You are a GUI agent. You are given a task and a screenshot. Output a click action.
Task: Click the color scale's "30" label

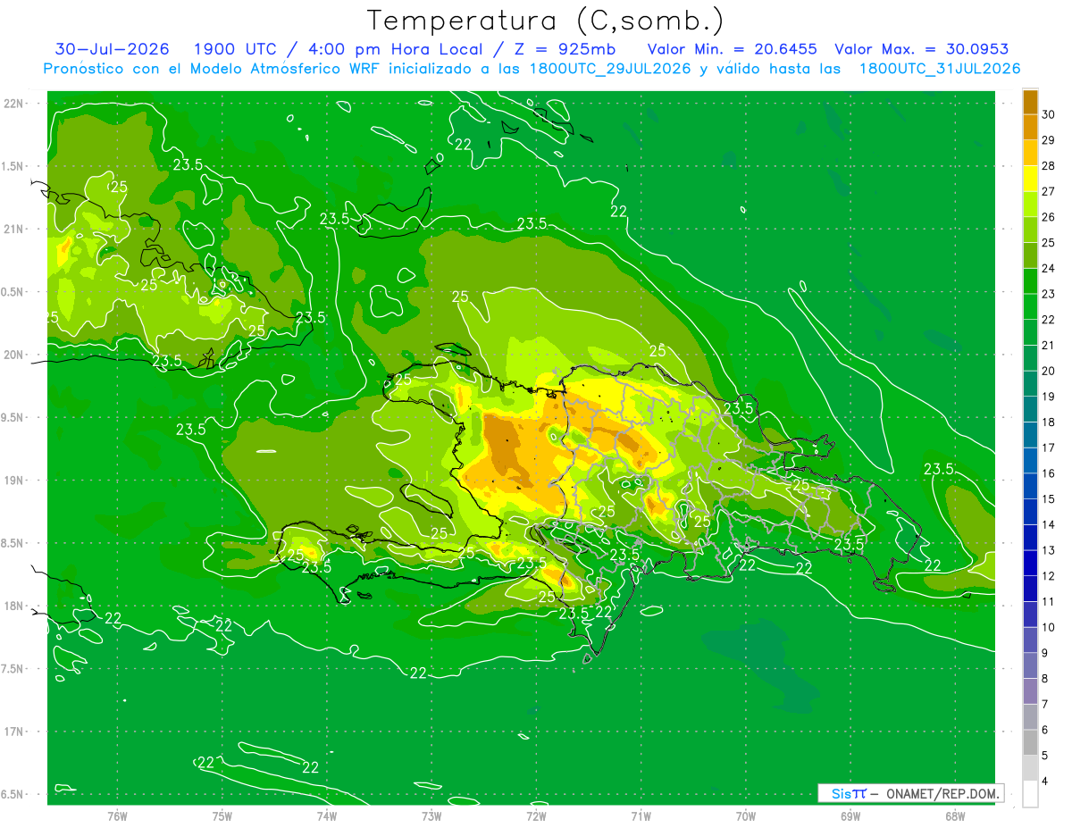click(1049, 114)
